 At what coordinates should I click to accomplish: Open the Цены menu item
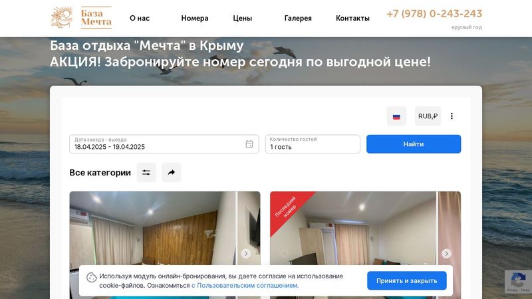tap(242, 19)
